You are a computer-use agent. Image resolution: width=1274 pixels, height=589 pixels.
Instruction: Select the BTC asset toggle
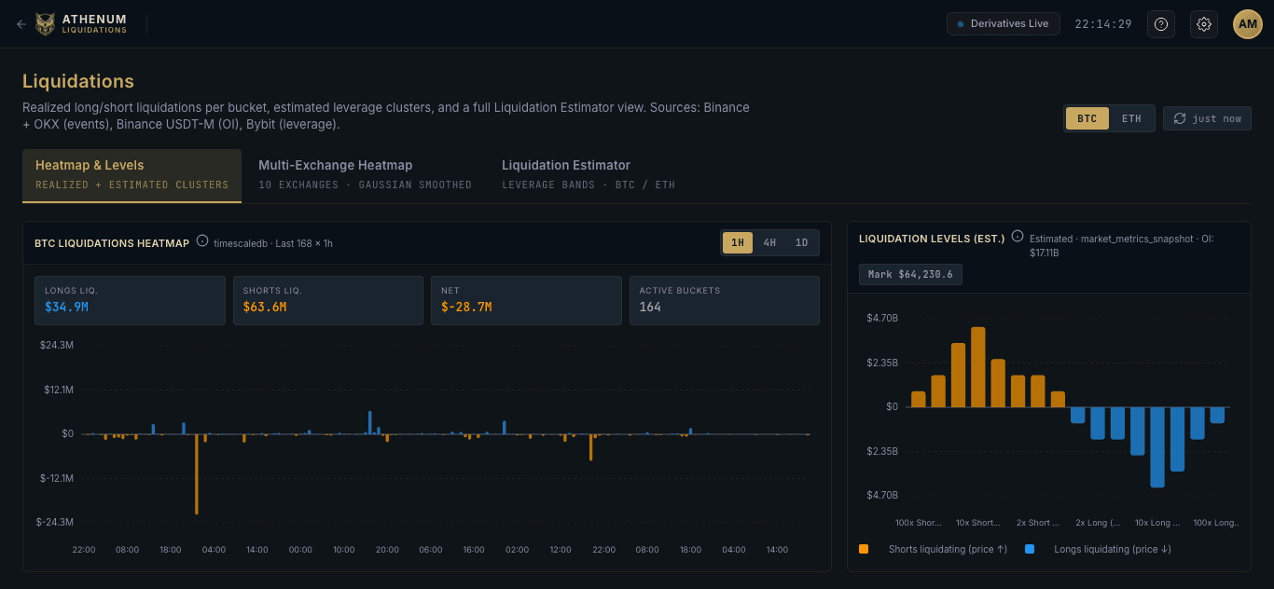pos(1087,118)
